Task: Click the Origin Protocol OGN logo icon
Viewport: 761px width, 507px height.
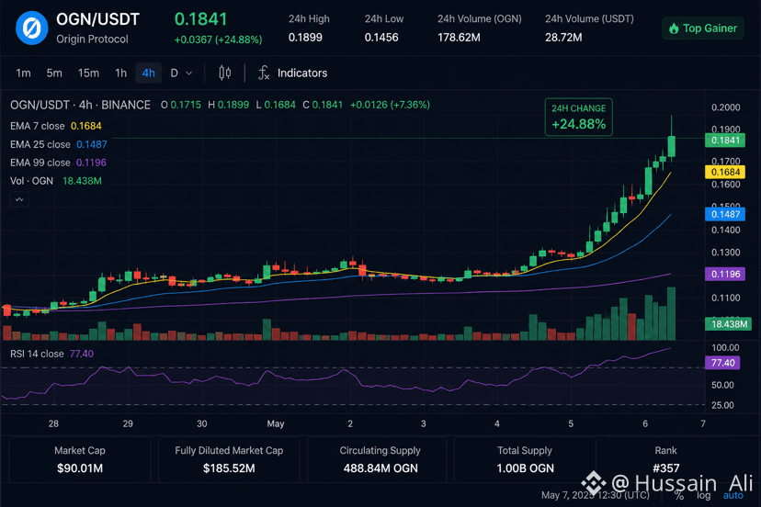Action: pos(32,28)
